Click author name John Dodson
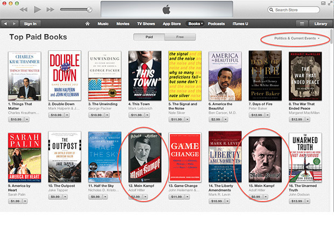The width and height of the screenshot is (334, 226). pos(300,194)
